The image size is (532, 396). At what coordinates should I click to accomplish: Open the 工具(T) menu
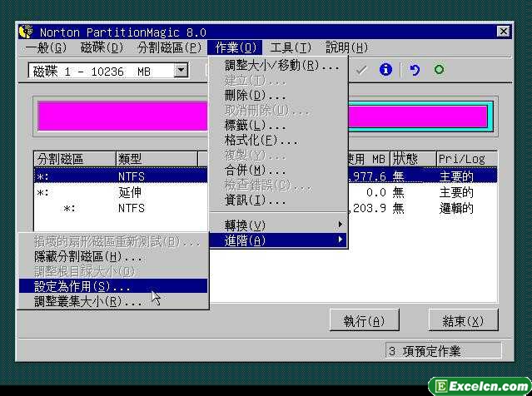291,47
